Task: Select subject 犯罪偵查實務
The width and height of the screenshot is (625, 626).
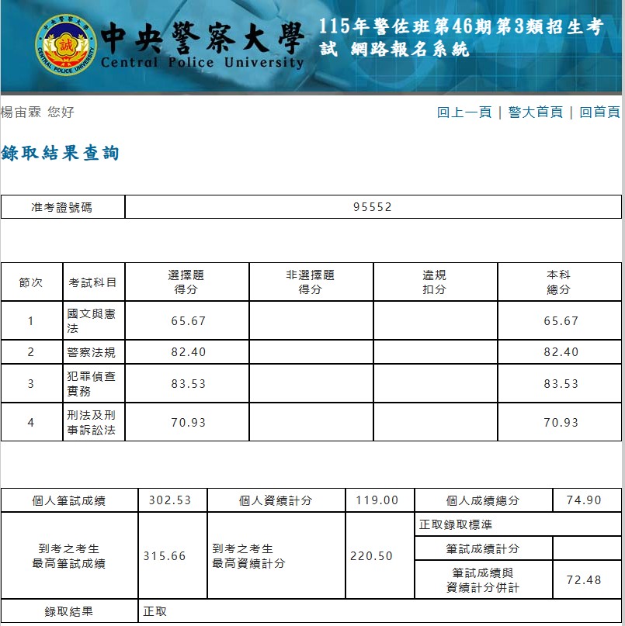Action: [92, 383]
